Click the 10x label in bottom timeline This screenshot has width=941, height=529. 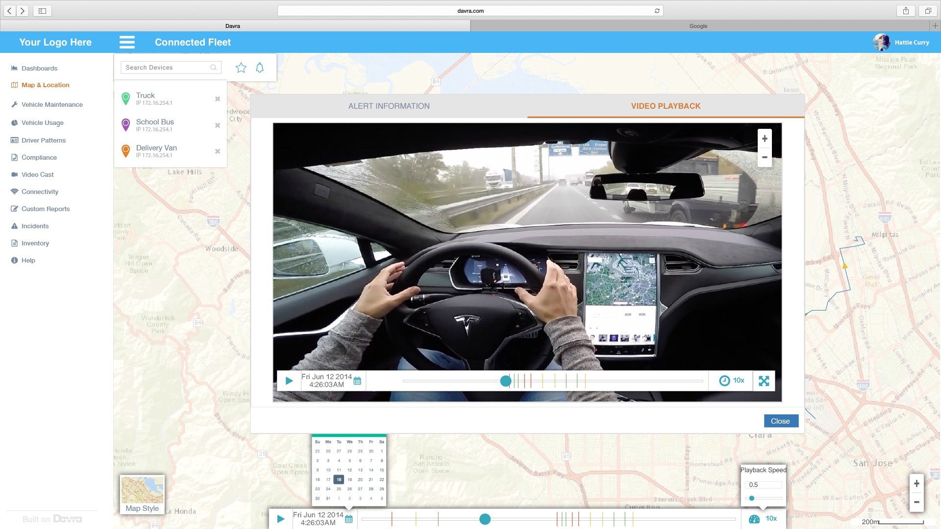coord(771,518)
